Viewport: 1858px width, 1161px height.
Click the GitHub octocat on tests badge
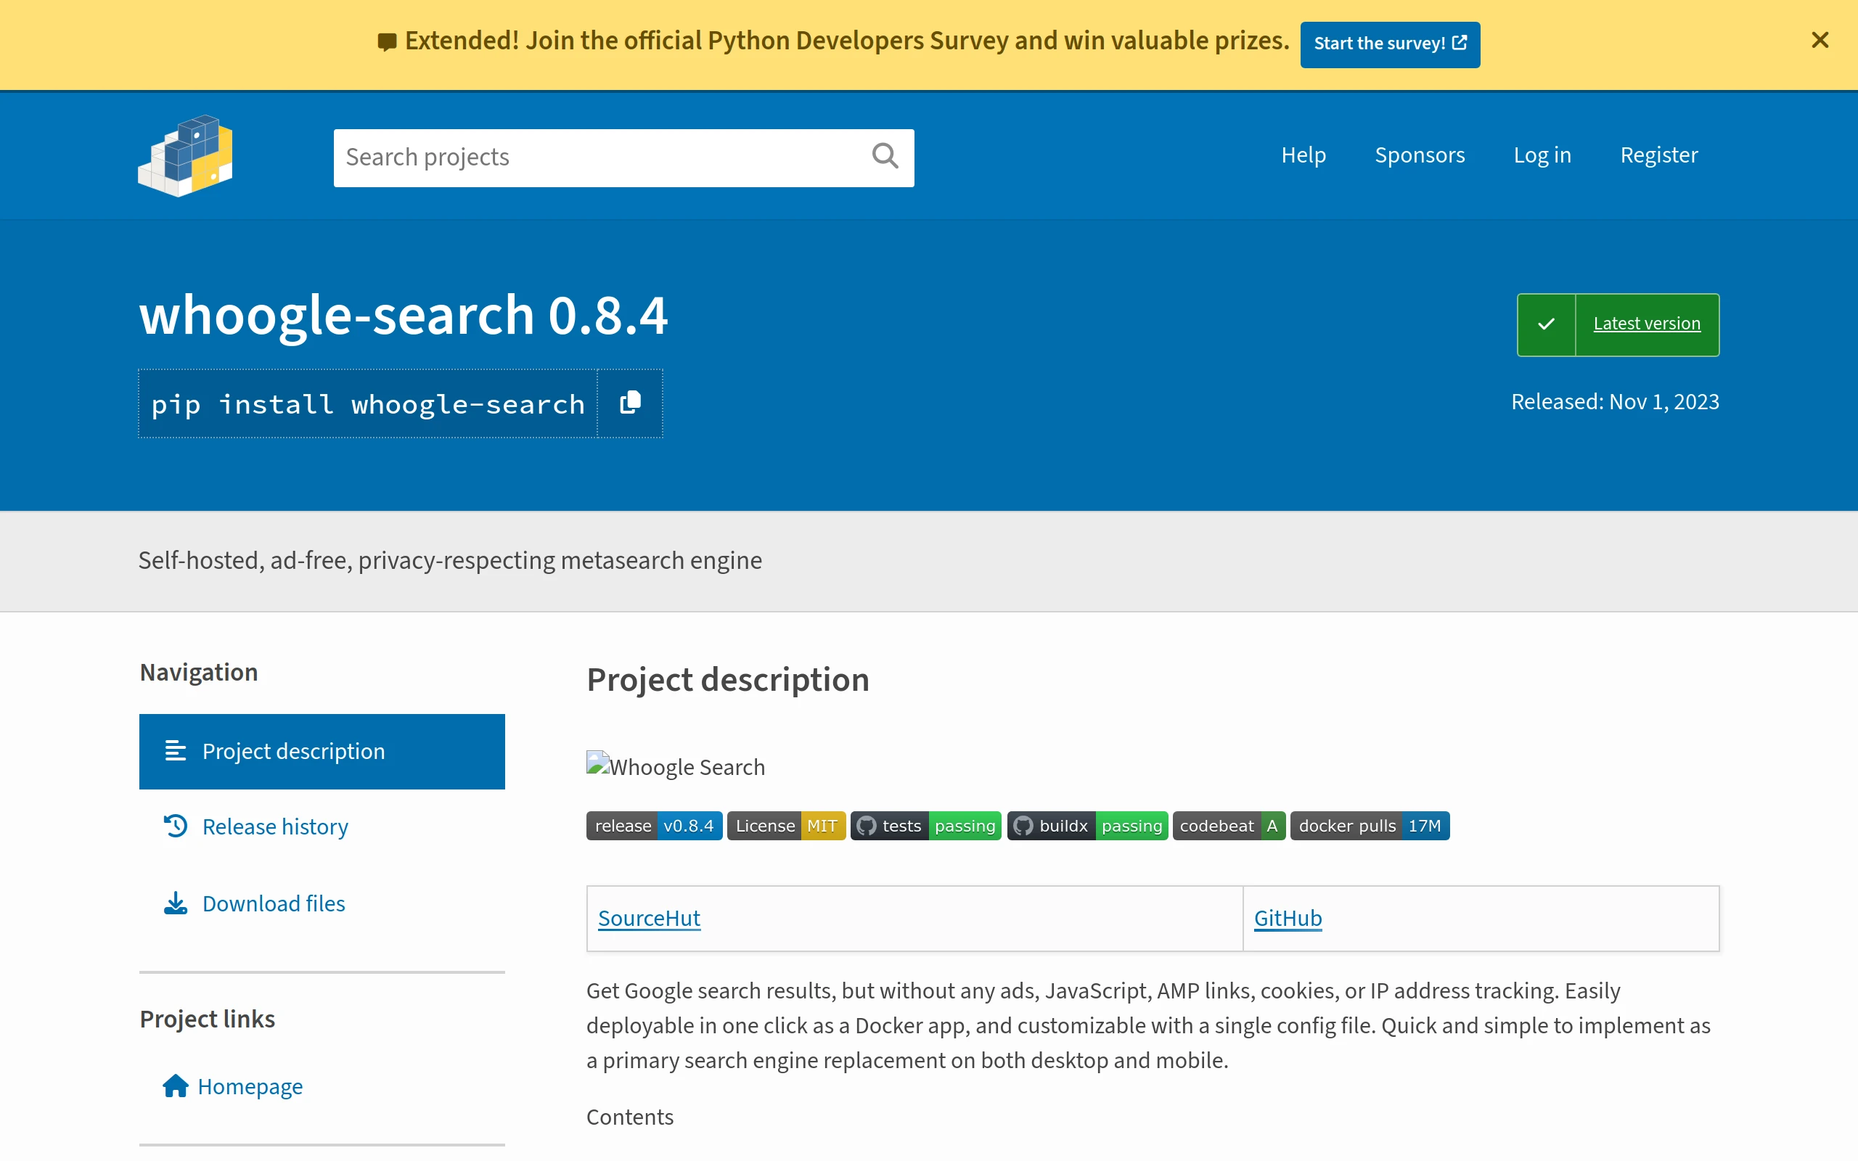[867, 825]
